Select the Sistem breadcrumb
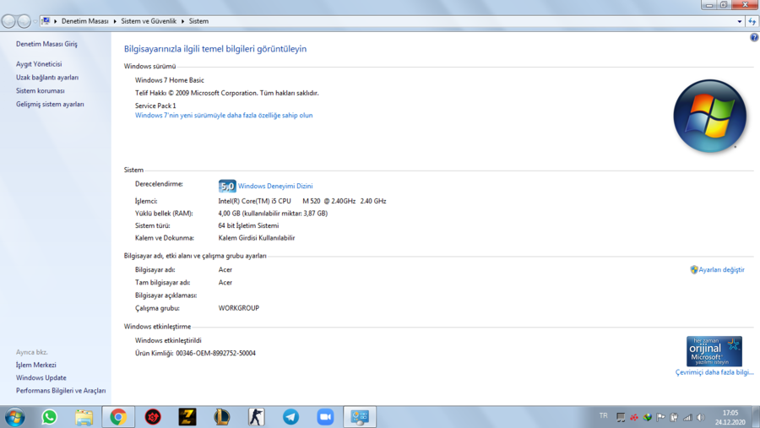This screenshot has width=760, height=428. (x=198, y=21)
